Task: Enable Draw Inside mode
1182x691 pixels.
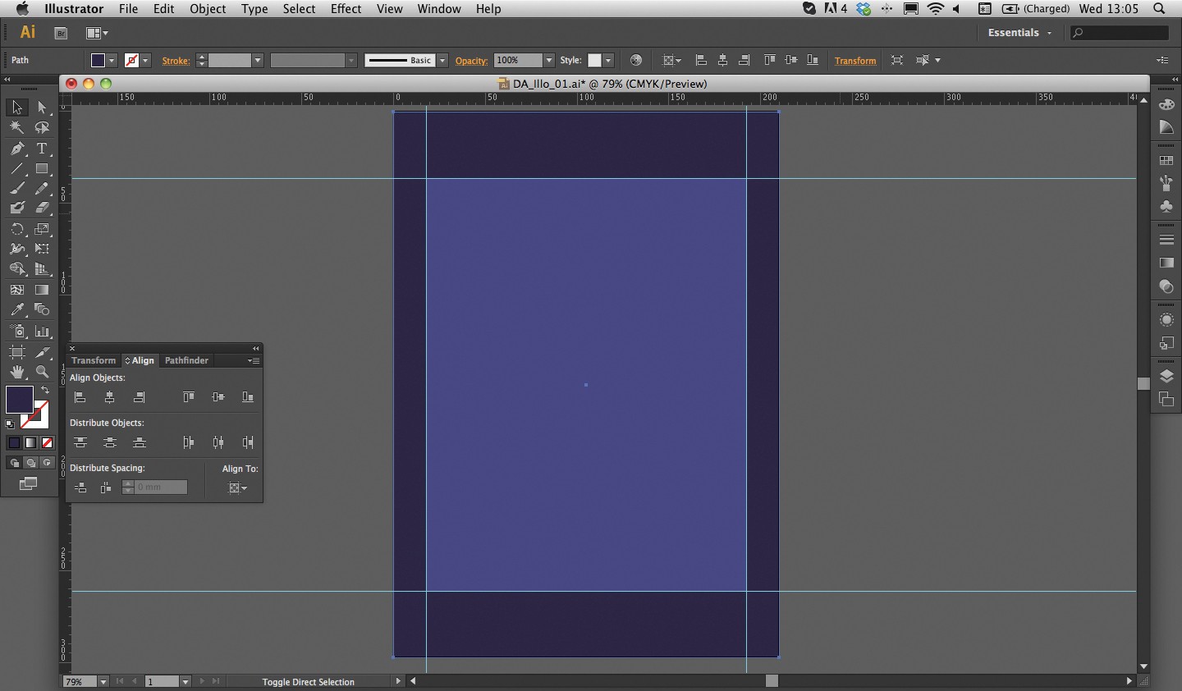Action: pos(47,463)
